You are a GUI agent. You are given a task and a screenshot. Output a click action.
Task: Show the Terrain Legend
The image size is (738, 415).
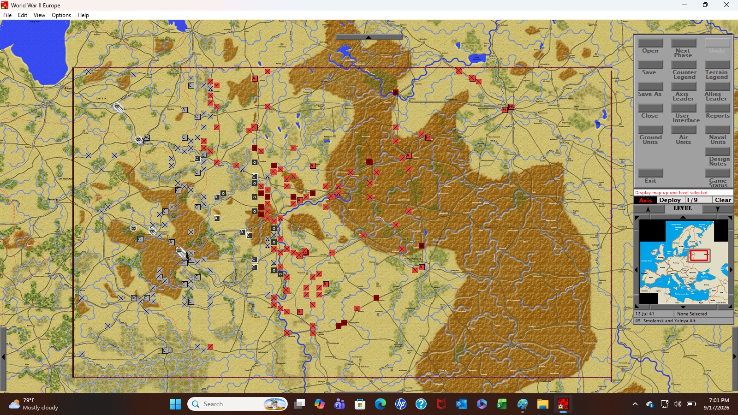click(717, 70)
